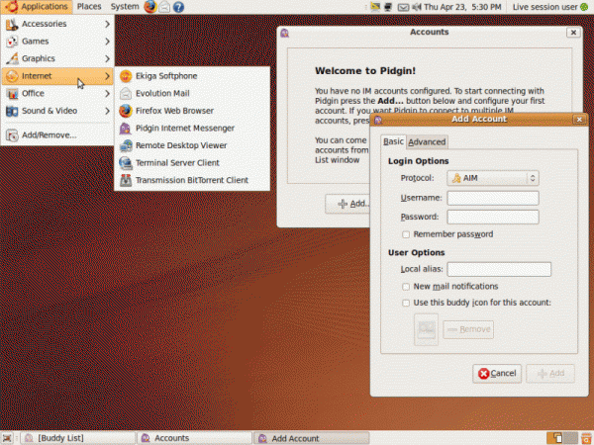Screen dimensions: 594x445
Task: Click the power icon beside Live session user
Action: (584, 7)
